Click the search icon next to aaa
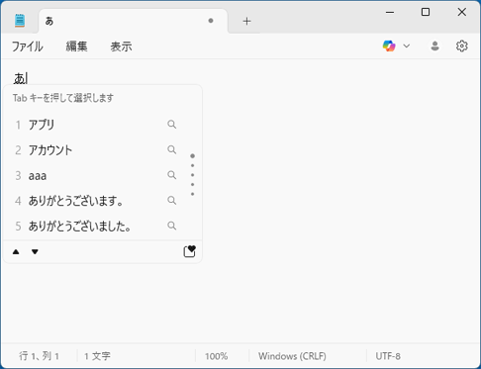The width and height of the screenshot is (481, 369). (171, 175)
